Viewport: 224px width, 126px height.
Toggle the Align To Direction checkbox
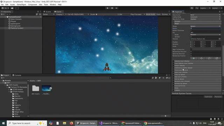click(x=191, y=49)
